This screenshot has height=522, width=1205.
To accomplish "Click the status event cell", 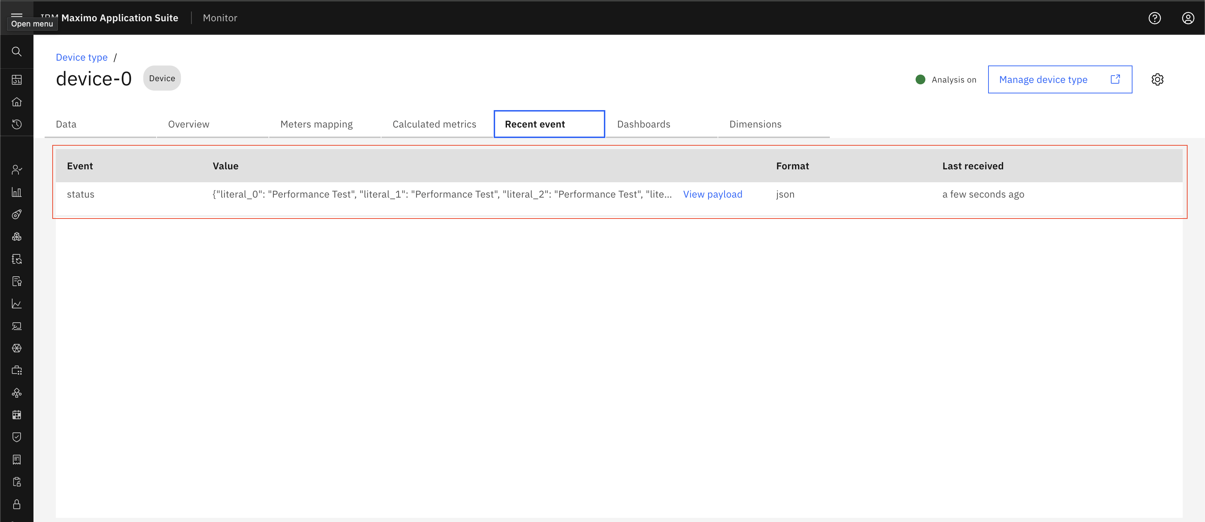I will pyautogui.click(x=81, y=194).
